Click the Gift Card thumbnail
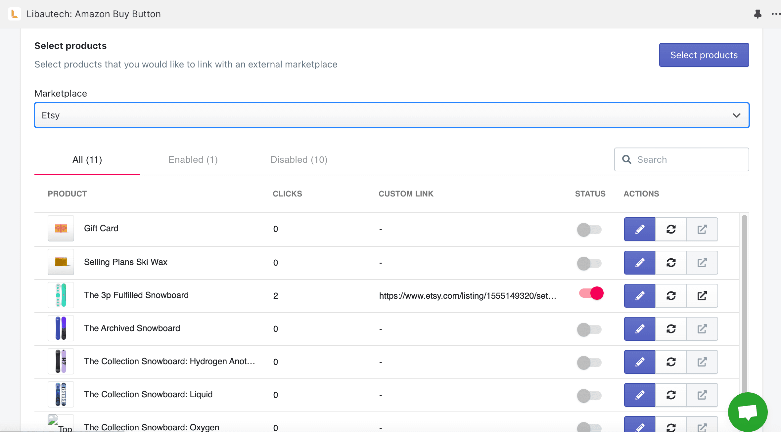 click(x=61, y=228)
